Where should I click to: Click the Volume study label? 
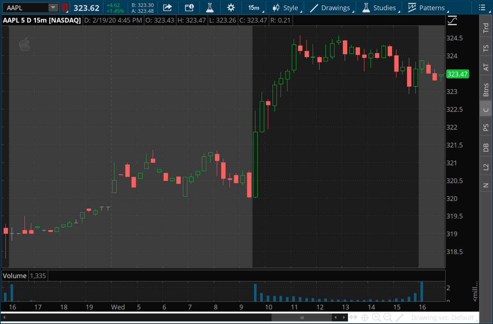click(x=14, y=276)
